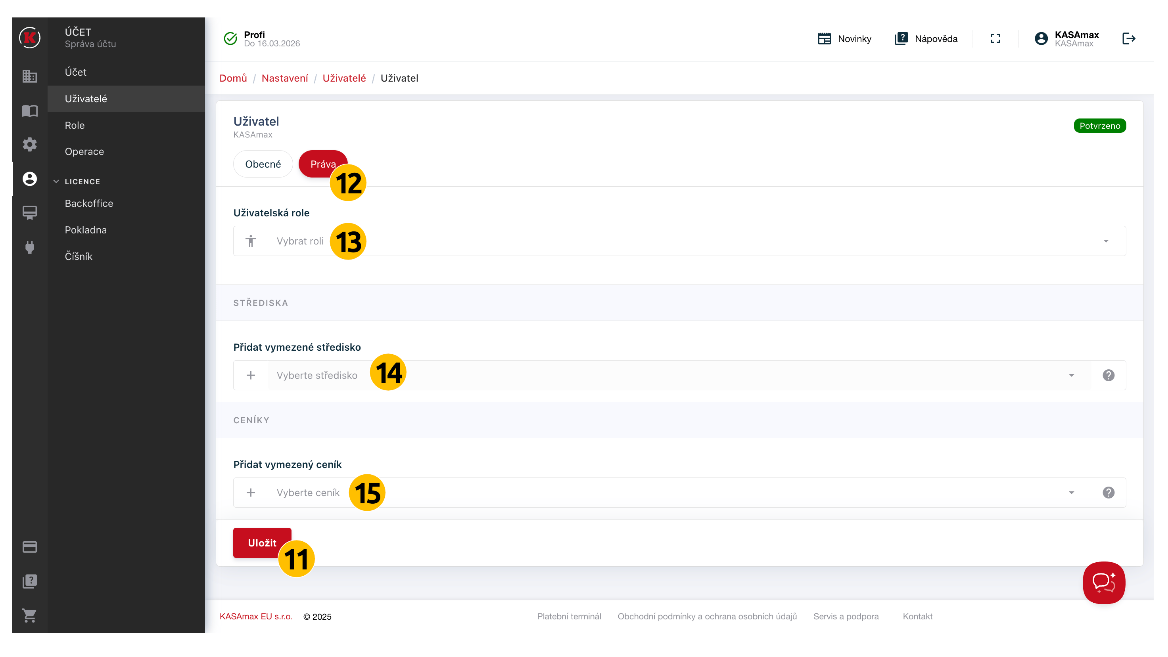Switch to the Obecné tab

point(263,164)
